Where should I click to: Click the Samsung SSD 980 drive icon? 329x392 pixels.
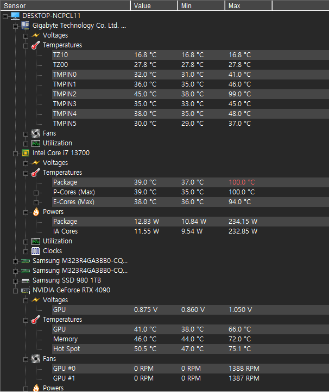pyautogui.click(x=26, y=281)
